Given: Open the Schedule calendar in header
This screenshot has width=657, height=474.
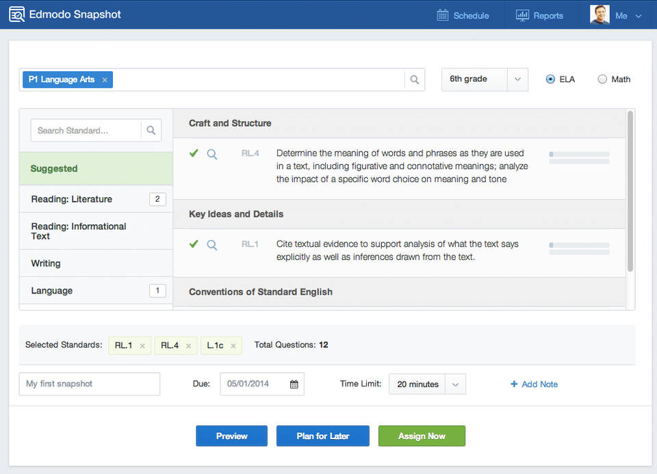Looking at the screenshot, I should click(x=443, y=15).
